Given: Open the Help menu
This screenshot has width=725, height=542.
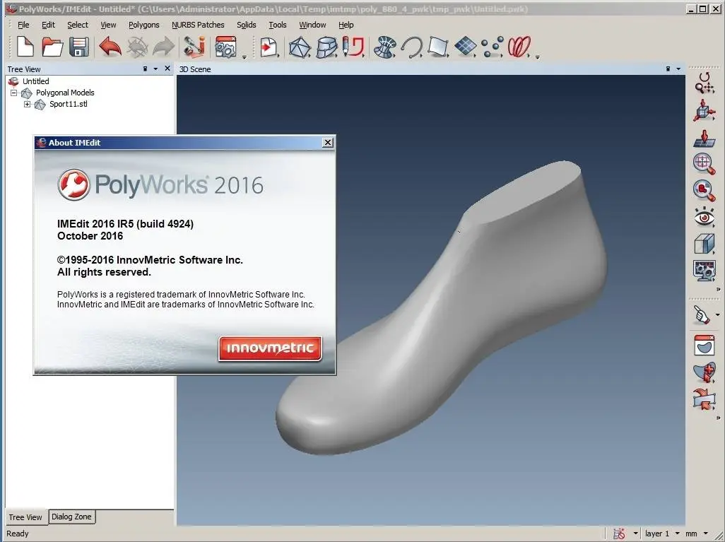Looking at the screenshot, I should [x=346, y=25].
